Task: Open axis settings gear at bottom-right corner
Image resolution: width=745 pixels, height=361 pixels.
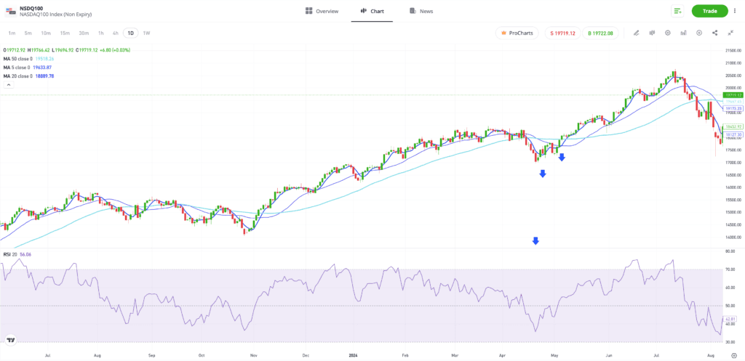Action: 733,355
